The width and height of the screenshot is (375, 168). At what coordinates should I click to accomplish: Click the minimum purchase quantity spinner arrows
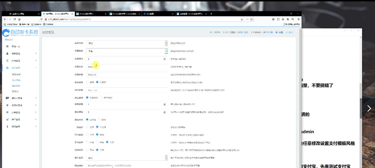click(165, 104)
